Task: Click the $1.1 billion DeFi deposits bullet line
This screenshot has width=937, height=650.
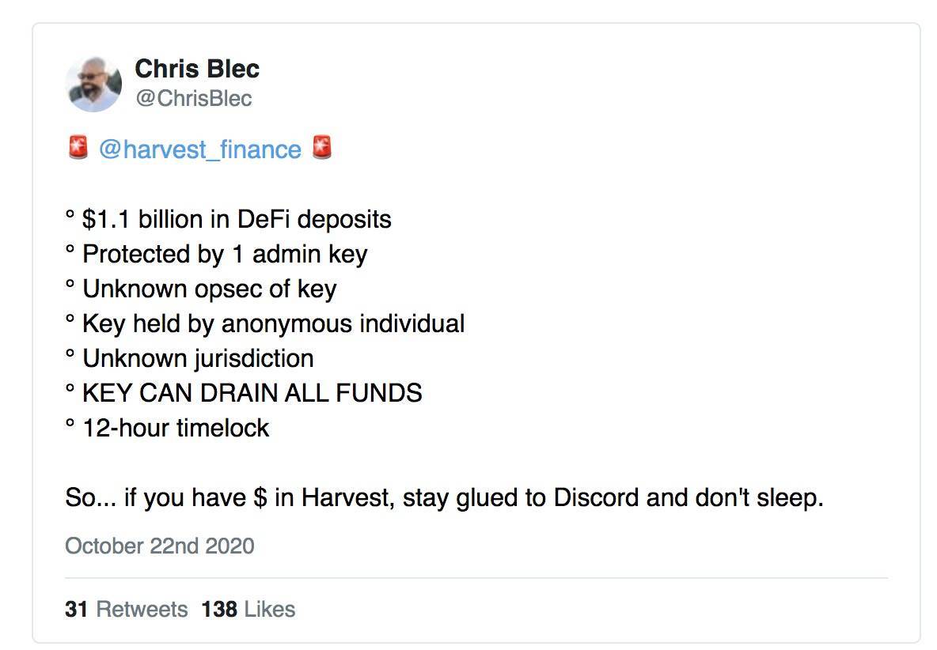Action: click(229, 219)
